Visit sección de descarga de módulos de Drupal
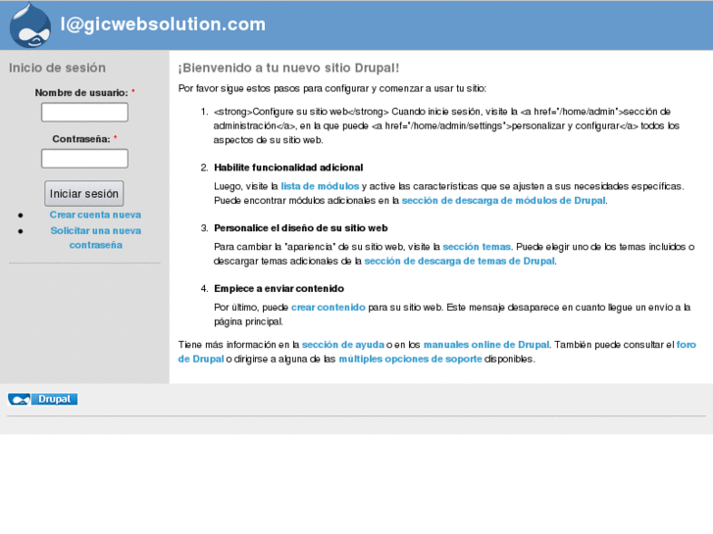Screen dimensions: 713x534 503,201
